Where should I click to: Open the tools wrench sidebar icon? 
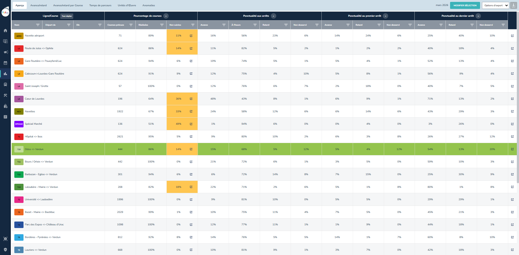coord(5,95)
